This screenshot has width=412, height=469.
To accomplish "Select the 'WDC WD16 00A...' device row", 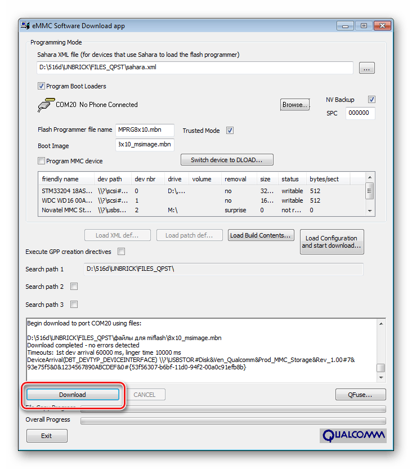I will (202, 200).
